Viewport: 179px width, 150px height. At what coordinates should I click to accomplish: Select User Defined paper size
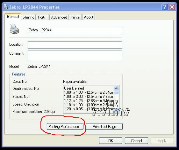74,88
